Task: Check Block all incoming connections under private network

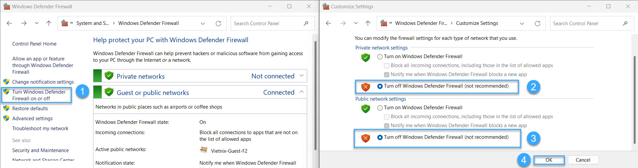Action: coord(387,66)
